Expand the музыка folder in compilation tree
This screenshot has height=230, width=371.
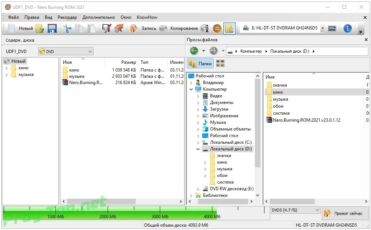(x=6, y=75)
